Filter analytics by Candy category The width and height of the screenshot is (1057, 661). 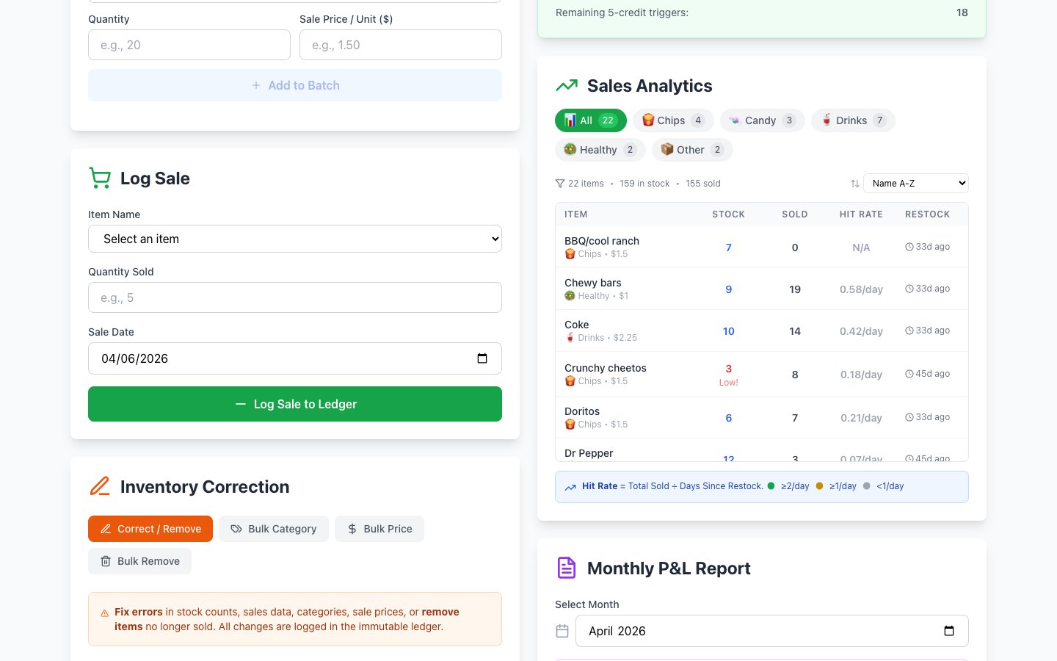tap(762, 120)
